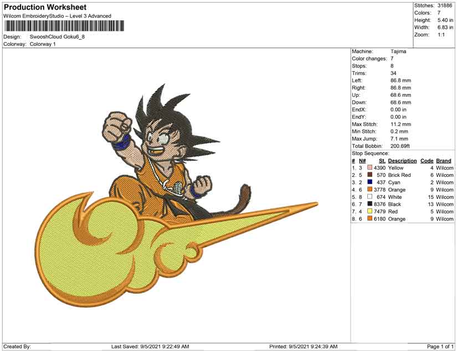Click the barcode under the worksheet title
Image resolution: width=457 pixels, height=351 pixels.
pyautogui.click(x=64, y=26)
